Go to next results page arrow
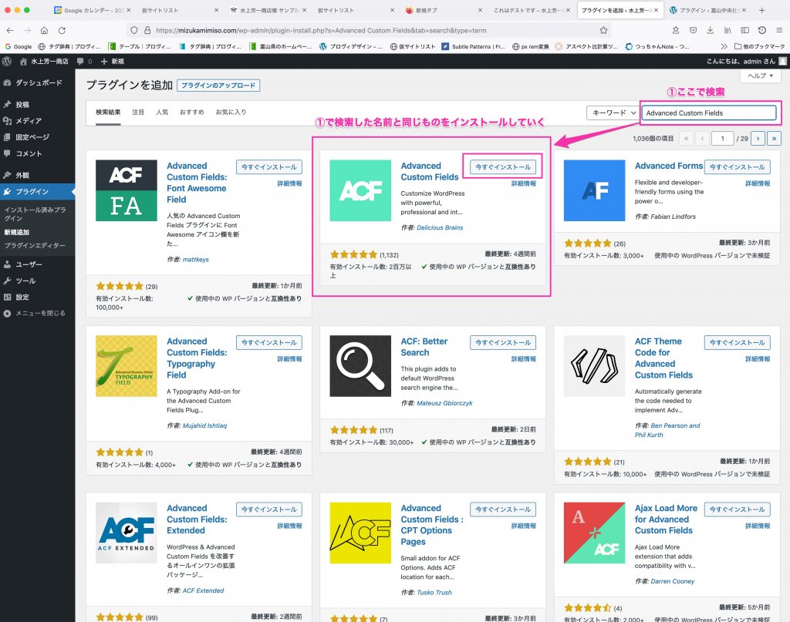The height and width of the screenshot is (622, 790). click(x=757, y=139)
